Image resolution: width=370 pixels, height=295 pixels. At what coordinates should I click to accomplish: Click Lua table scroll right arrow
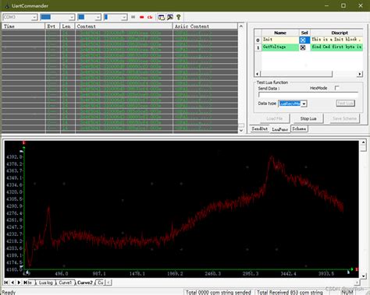pos(360,74)
